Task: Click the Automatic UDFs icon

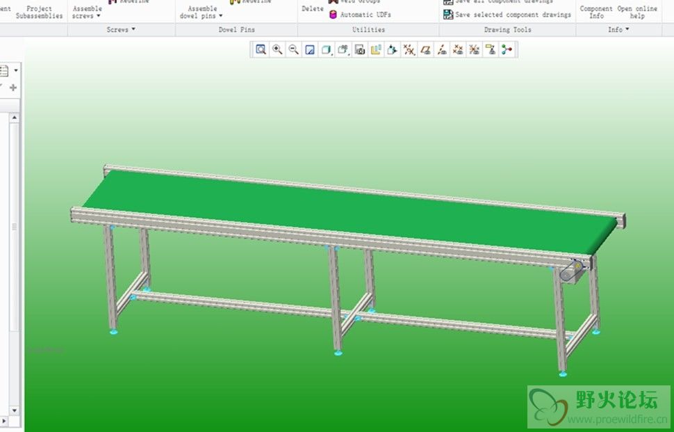Action: (x=333, y=15)
